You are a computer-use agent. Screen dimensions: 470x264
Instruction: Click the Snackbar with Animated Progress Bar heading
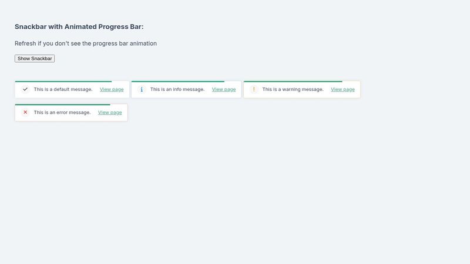click(x=79, y=26)
